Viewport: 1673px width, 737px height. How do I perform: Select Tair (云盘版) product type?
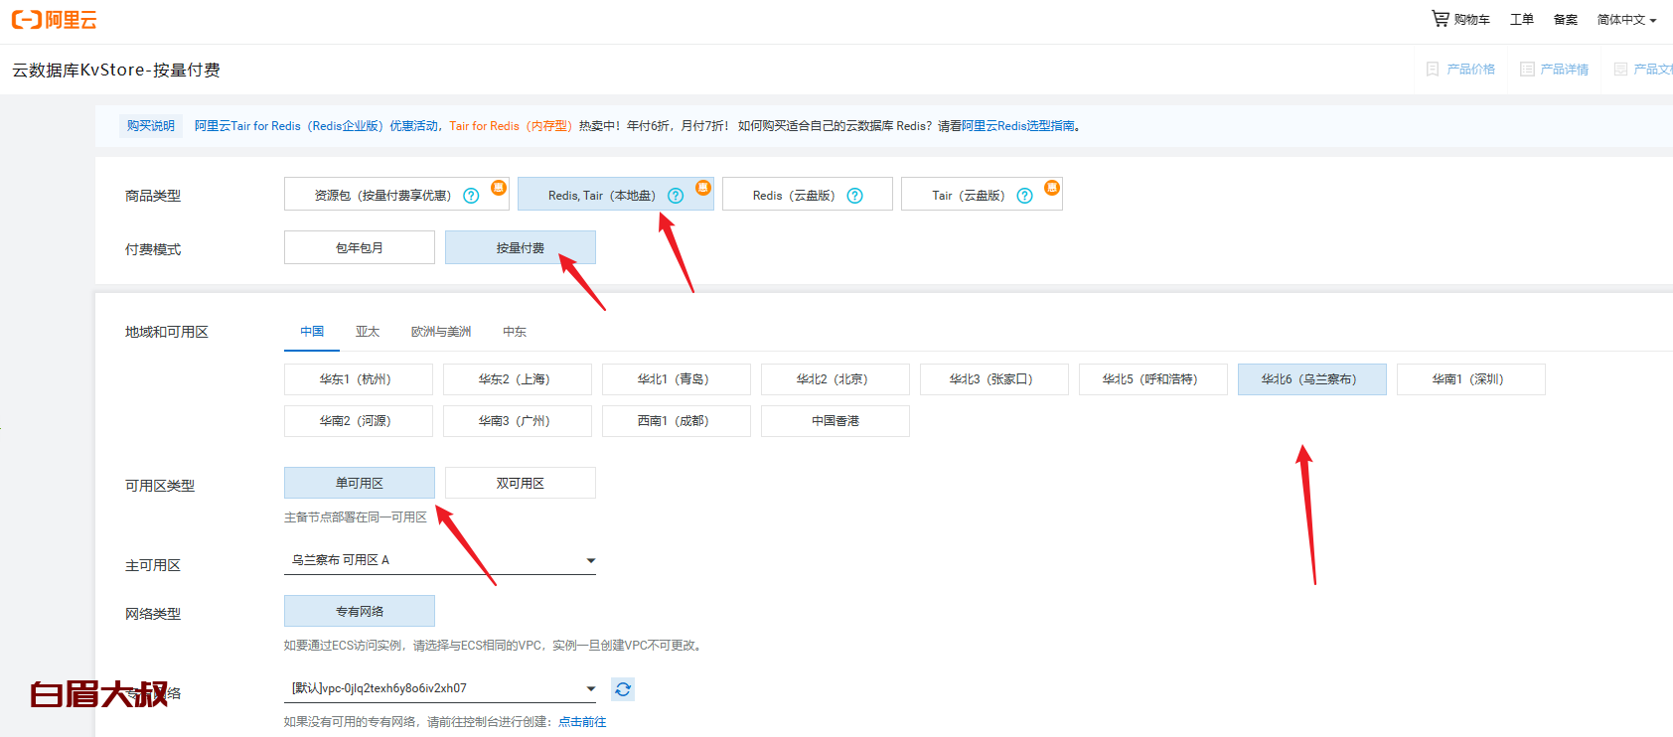click(x=982, y=194)
